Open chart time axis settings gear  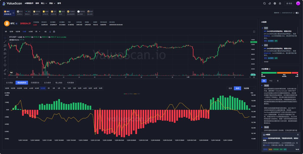(x=254, y=77)
